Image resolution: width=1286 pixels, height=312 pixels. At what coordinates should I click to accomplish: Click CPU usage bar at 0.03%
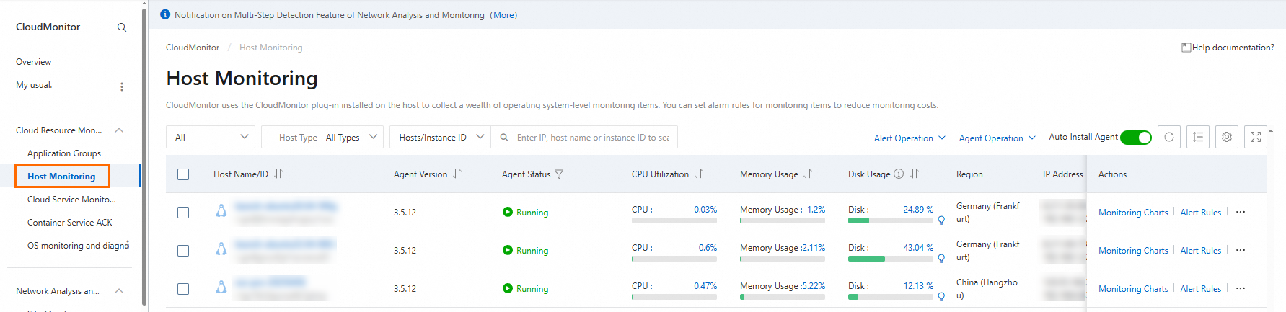tap(674, 220)
